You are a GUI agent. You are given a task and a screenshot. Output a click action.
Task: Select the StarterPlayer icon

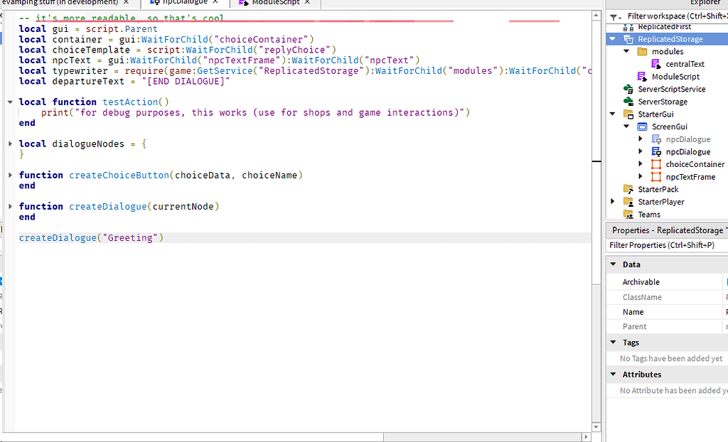click(x=628, y=200)
